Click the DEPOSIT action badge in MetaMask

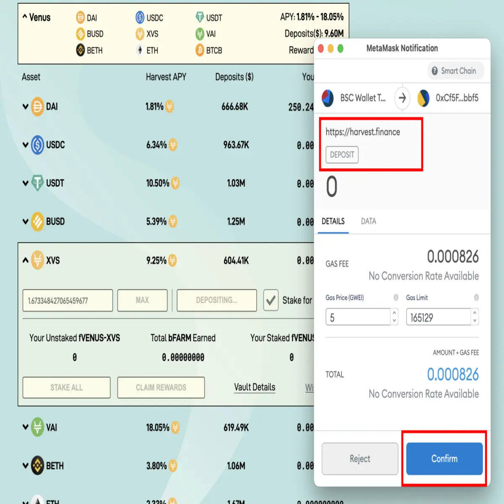[x=342, y=155]
